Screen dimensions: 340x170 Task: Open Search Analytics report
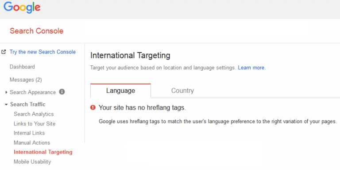pyautogui.click(x=34, y=114)
